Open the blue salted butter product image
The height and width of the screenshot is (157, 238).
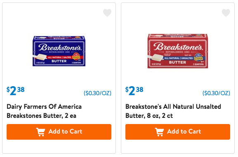tap(59, 51)
